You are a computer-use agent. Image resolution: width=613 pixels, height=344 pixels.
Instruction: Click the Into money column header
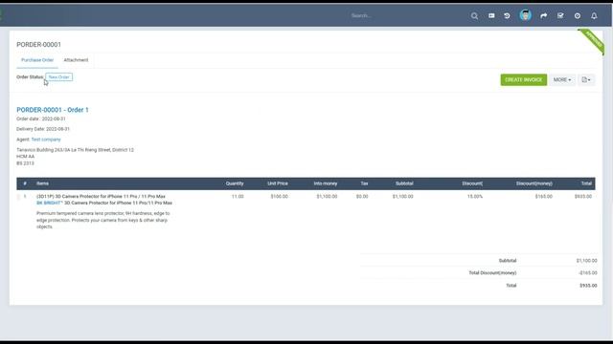[326, 183]
